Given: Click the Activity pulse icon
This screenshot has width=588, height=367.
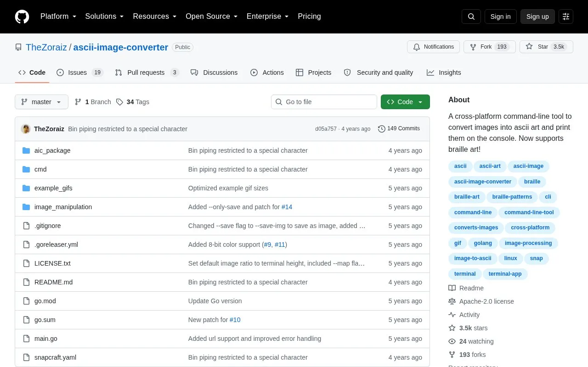Looking at the screenshot, I should point(452,315).
